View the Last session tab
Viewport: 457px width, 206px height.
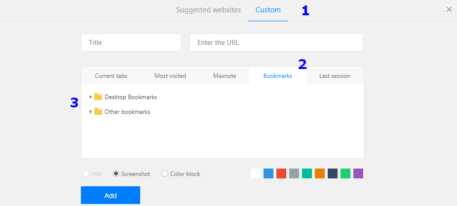click(335, 76)
